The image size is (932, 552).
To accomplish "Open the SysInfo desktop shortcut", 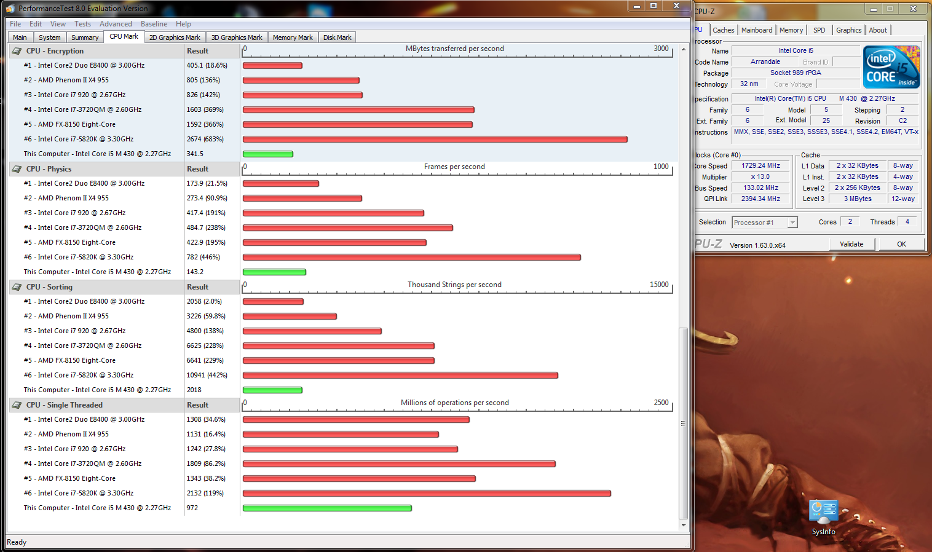I will point(824,518).
